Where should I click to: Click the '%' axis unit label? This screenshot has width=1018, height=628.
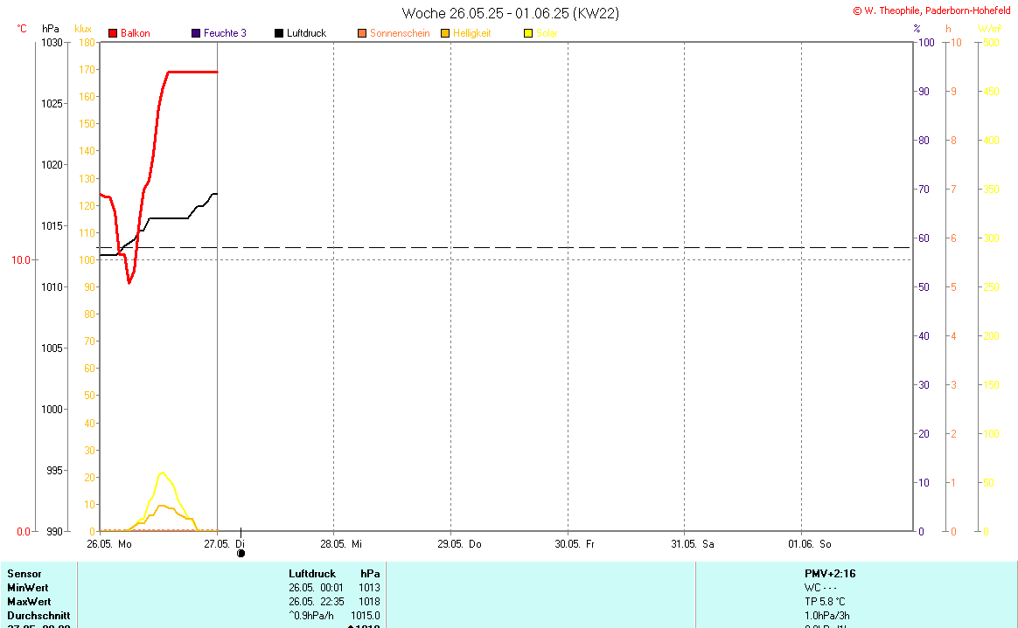tap(917, 29)
